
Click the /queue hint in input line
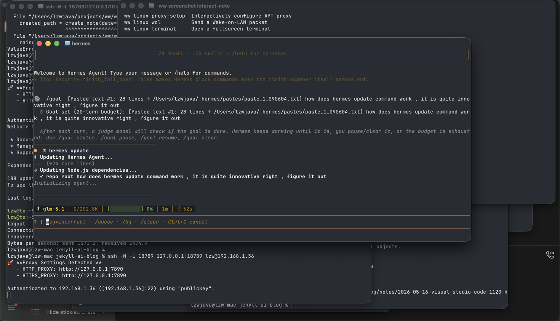104,222
